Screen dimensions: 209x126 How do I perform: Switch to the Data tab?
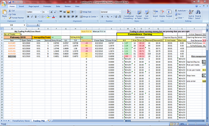click(x=58, y=6)
